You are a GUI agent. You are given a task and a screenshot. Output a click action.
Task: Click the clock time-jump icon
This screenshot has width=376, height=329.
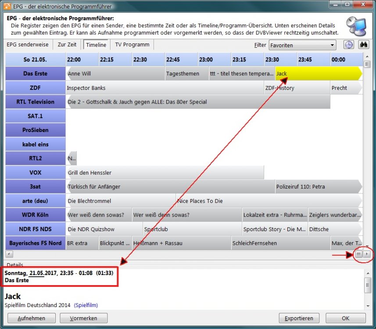(348, 45)
